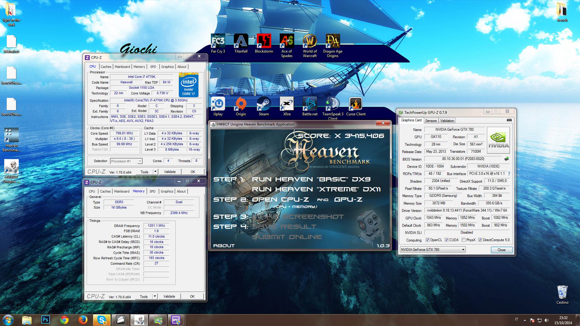580x326 pixels.
Task: Click OK in the top CPU-Z window
Action: [193, 172]
